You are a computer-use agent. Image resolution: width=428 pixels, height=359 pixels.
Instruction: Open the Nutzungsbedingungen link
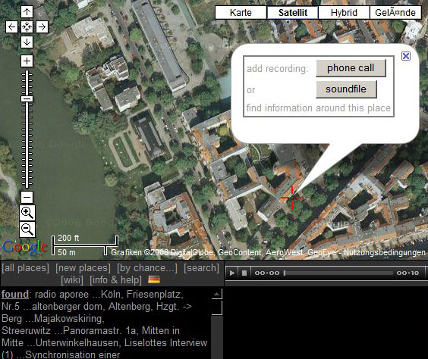pyautogui.click(x=384, y=252)
